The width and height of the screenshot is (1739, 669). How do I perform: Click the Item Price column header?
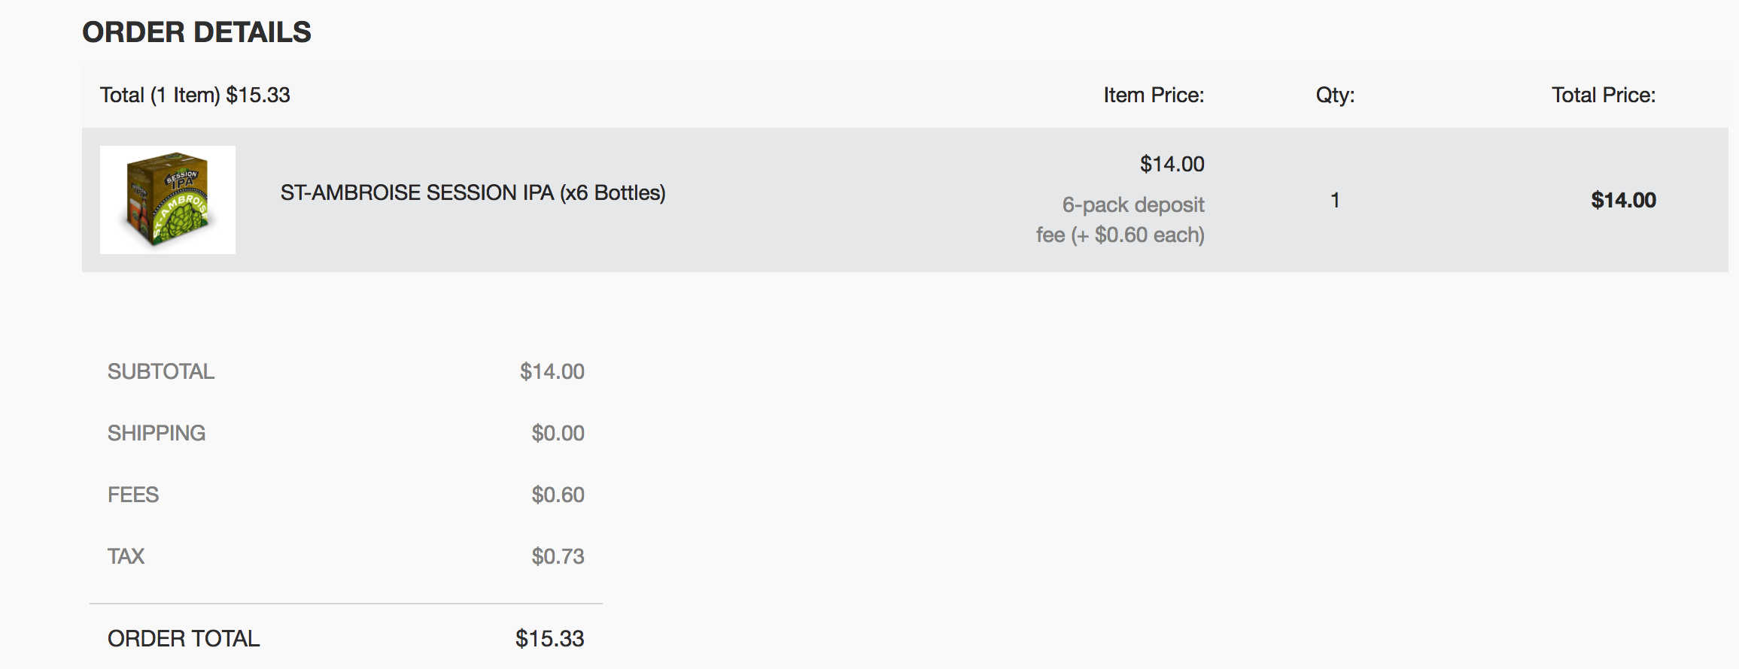(x=1154, y=95)
